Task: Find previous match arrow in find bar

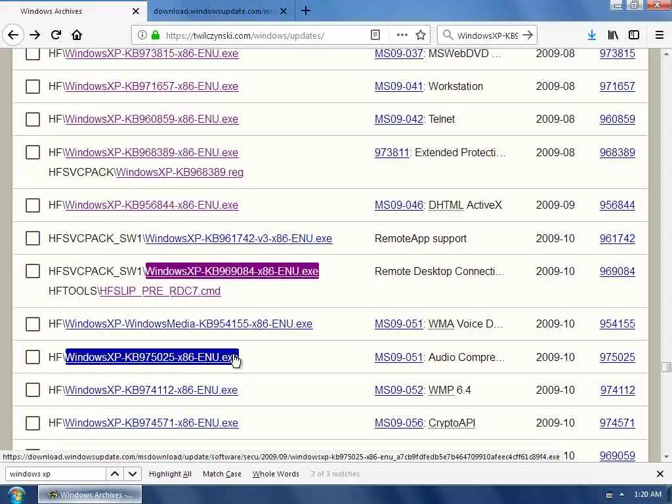Action: tap(115, 474)
